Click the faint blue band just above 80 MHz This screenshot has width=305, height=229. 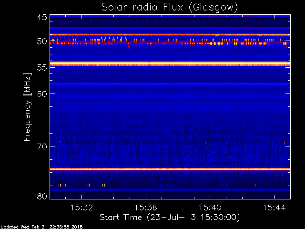coord(169,190)
